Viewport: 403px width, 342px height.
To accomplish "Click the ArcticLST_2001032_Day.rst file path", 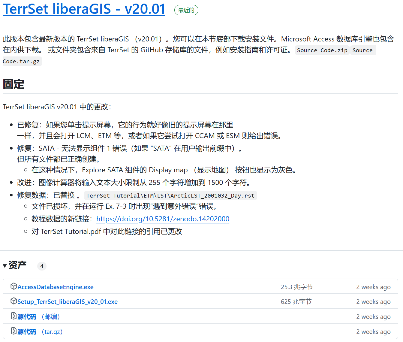I will [170, 195].
